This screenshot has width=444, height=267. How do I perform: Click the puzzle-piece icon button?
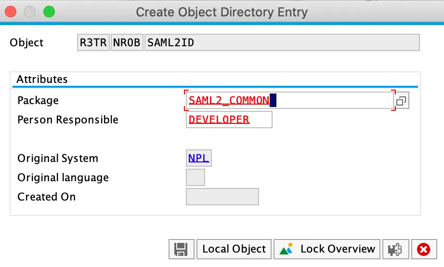[x=395, y=249]
